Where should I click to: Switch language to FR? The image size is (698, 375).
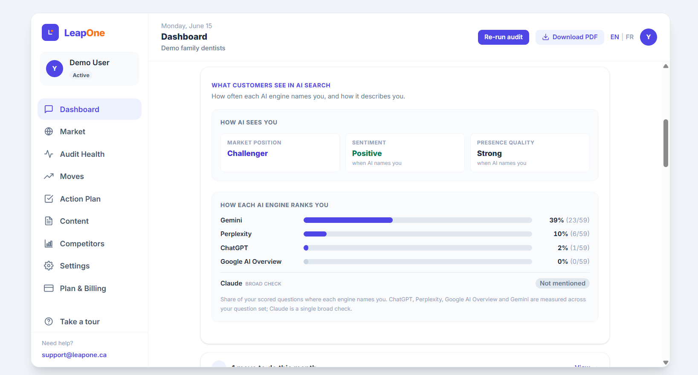tap(629, 37)
